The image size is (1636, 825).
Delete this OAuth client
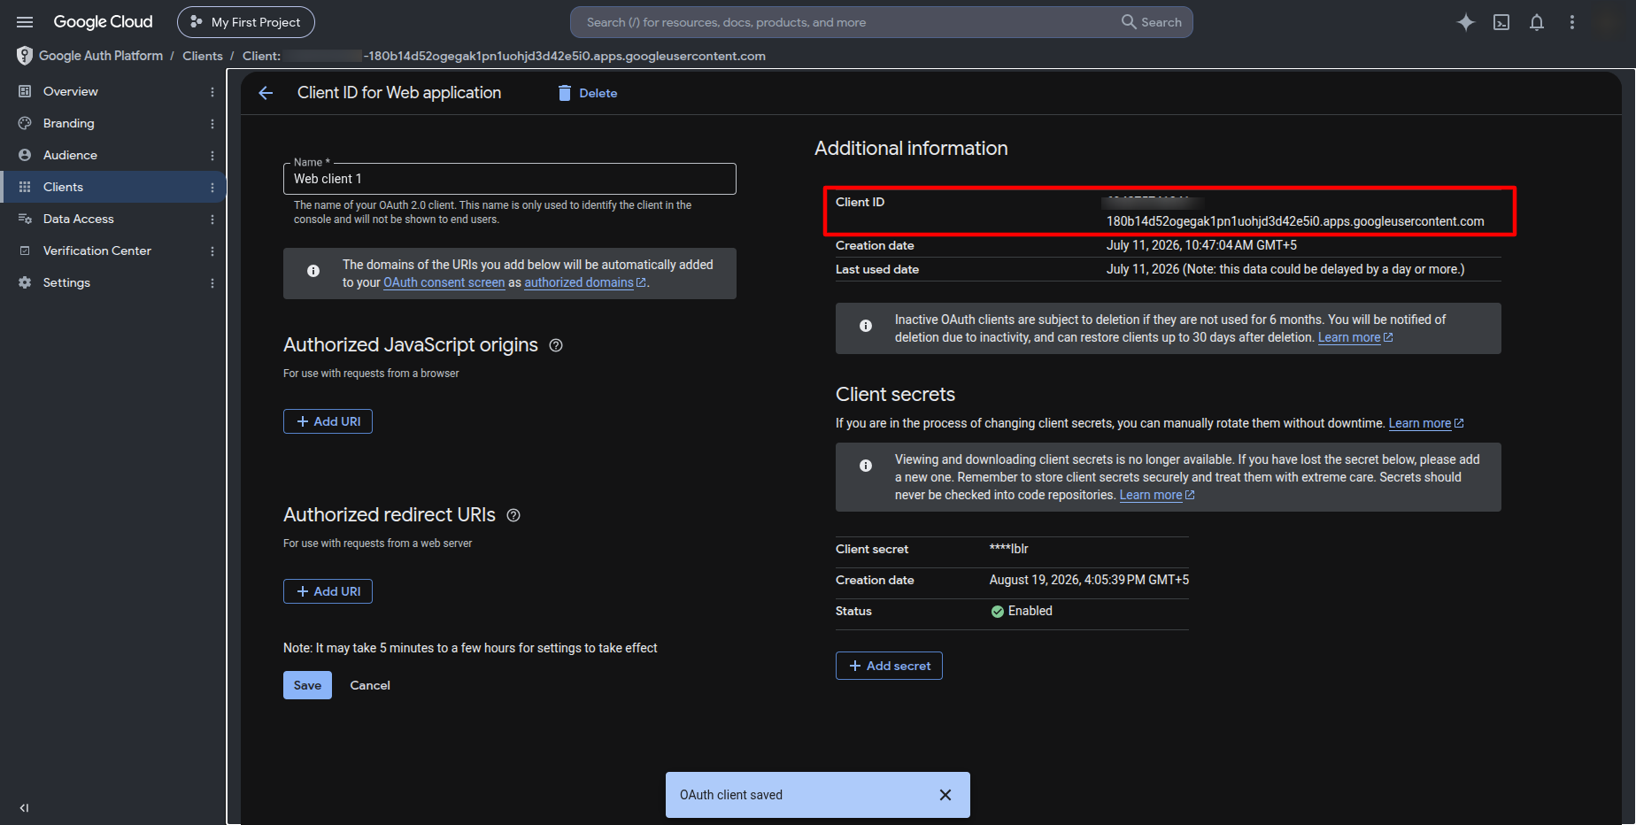(588, 93)
